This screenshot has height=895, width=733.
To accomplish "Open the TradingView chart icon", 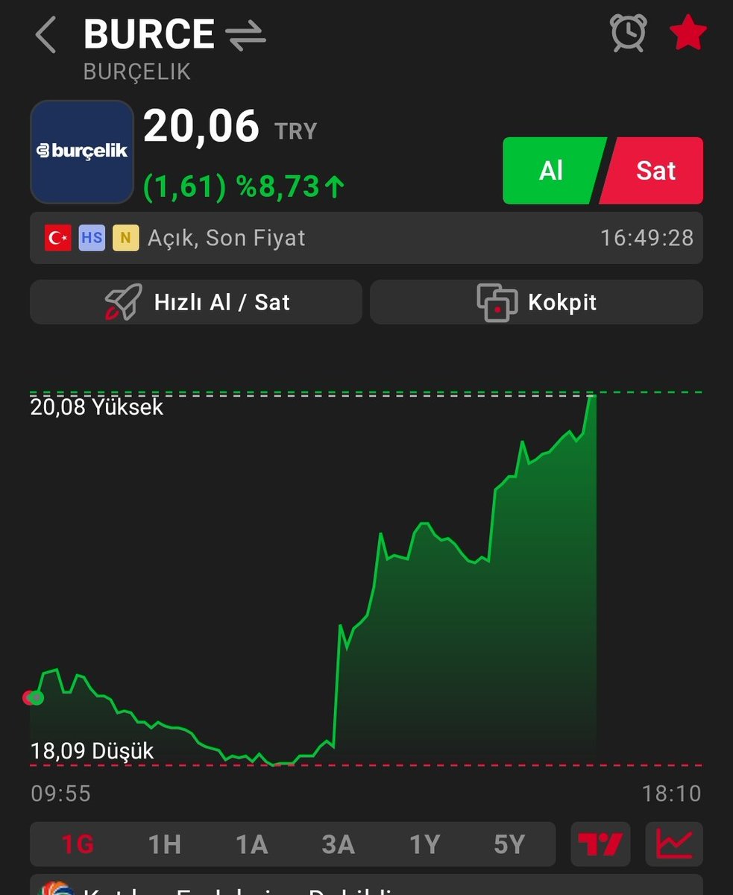I will click(x=600, y=844).
